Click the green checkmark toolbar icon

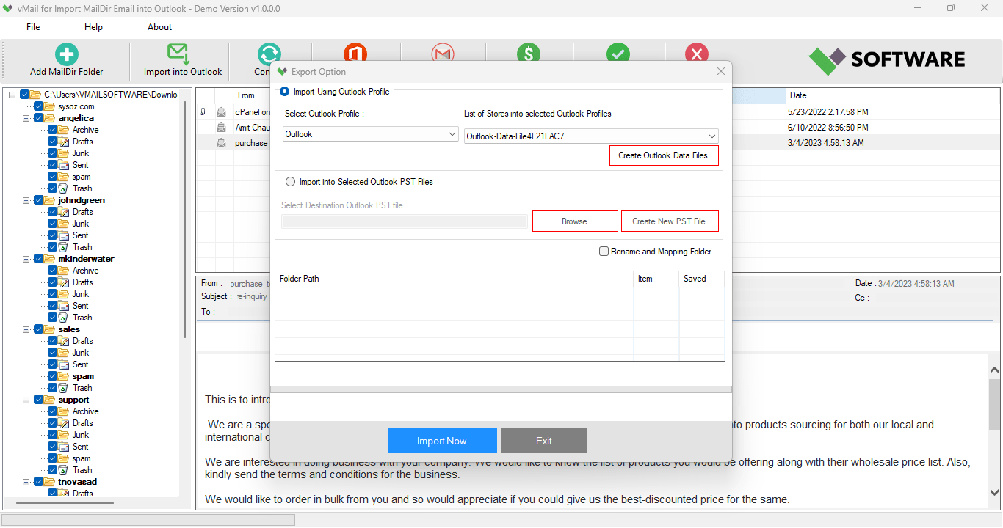pyautogui.click(x=618, y=53)
